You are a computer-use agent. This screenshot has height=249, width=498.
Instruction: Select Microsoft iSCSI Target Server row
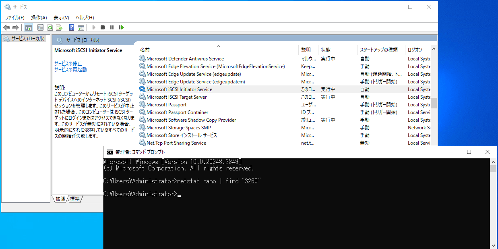[285, 97]
